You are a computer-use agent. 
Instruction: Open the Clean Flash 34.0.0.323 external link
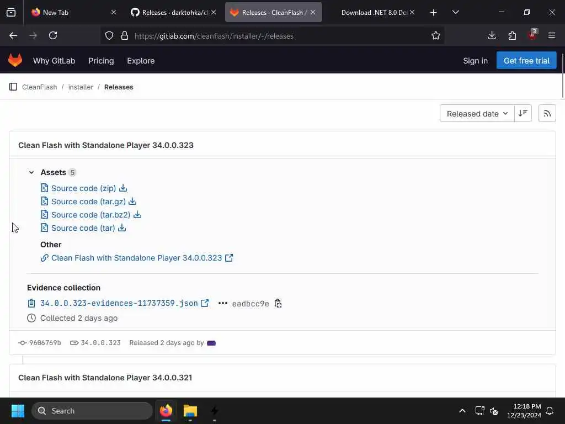(137, 258)
